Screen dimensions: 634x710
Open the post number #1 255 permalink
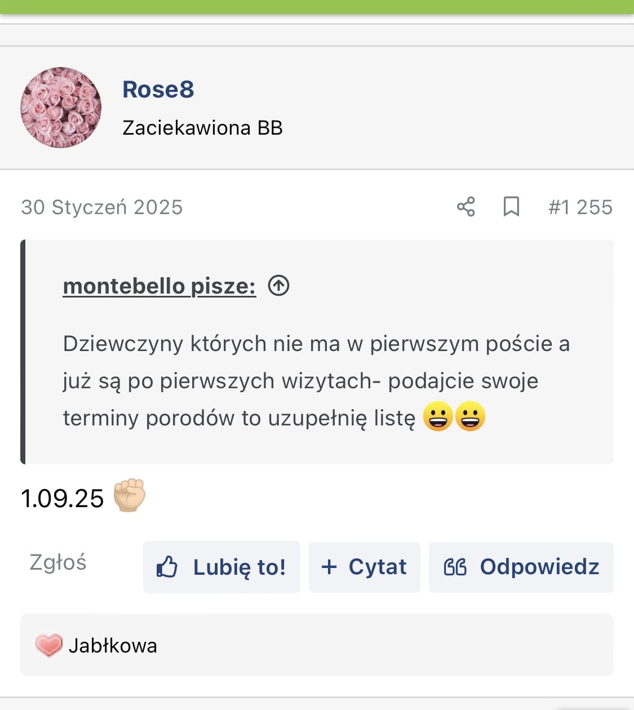(x=580, y=207)
